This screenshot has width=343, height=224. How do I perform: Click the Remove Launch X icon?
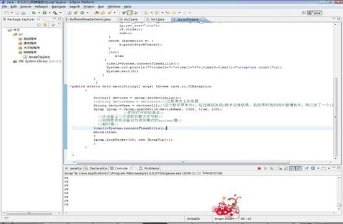[x=265, y=168]
